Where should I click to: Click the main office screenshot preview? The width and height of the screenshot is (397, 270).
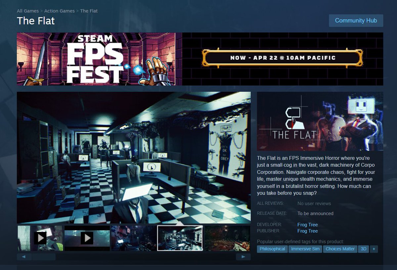pos(134,157)
